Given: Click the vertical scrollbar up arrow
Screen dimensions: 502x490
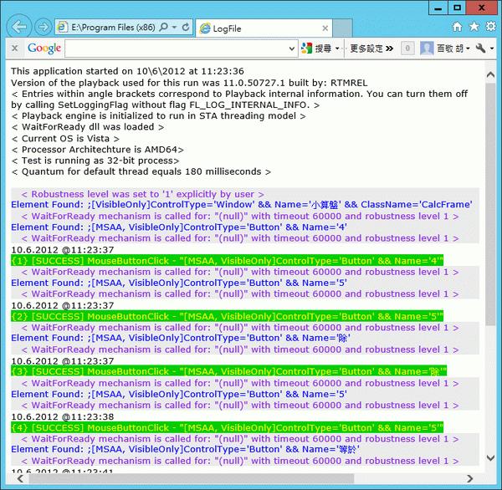Looking at the screenshot, I should point(490,75).
